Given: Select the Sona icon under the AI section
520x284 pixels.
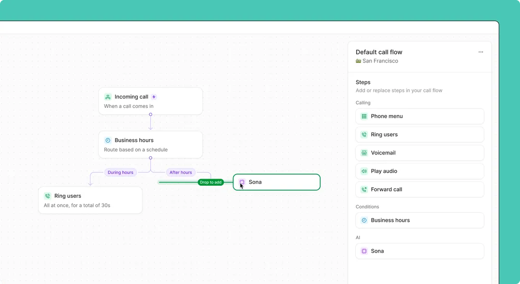Looking at the screenshot, I should [364, 251].
